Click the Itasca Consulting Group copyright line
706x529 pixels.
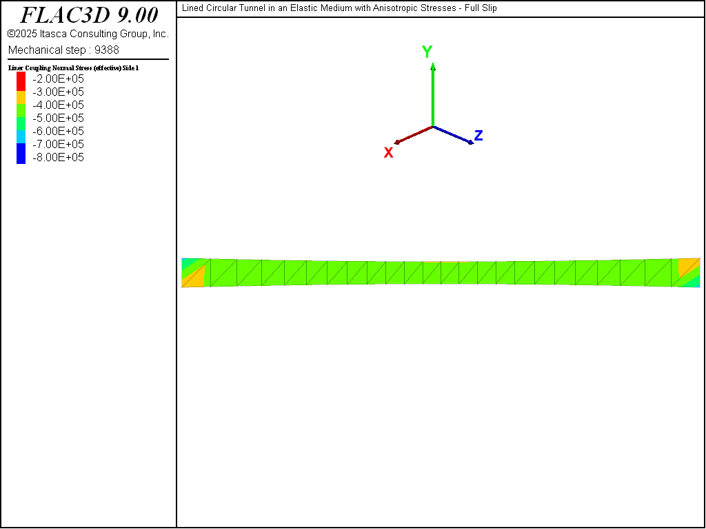[x=88, y=34]
